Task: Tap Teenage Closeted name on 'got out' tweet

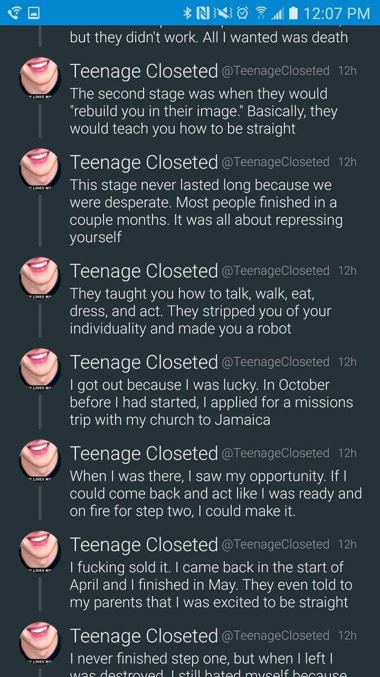Action: (x=144, y=362)
